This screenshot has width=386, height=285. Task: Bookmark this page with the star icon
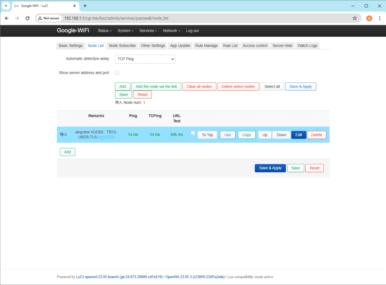[x=355, y=18]
